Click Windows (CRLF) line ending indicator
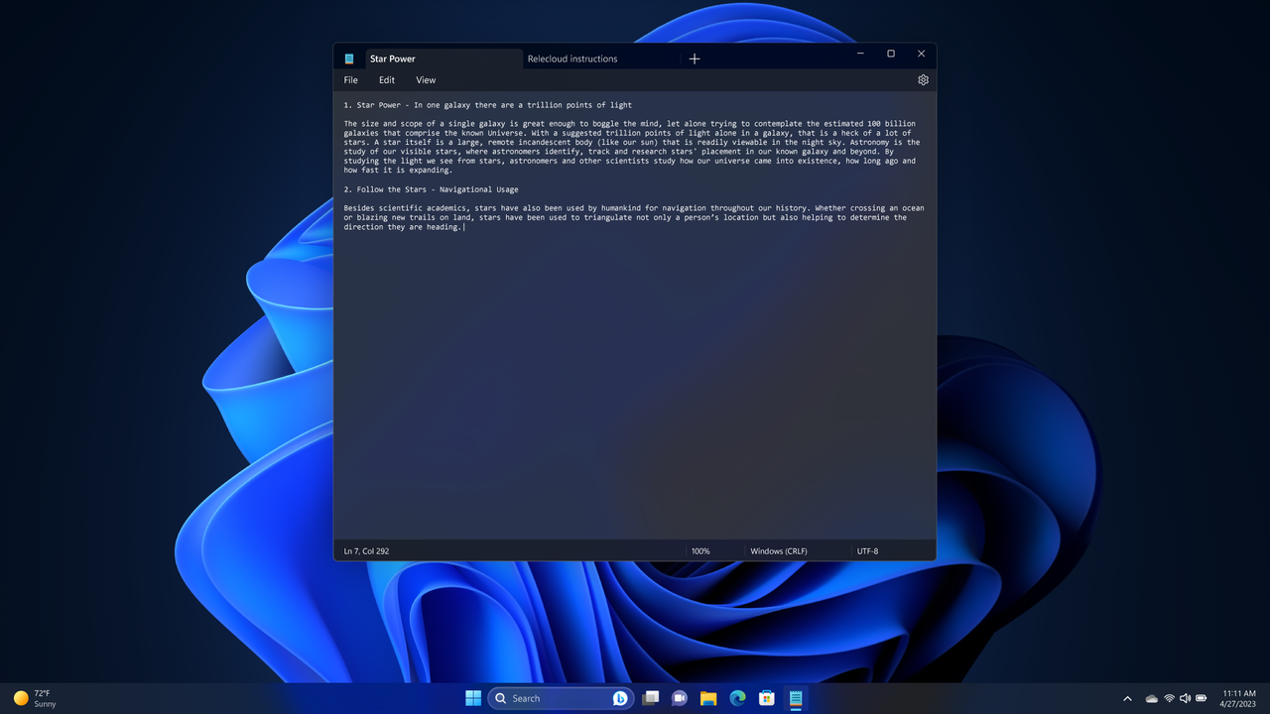Screen dimensions: 1270x714 (779, 551)
